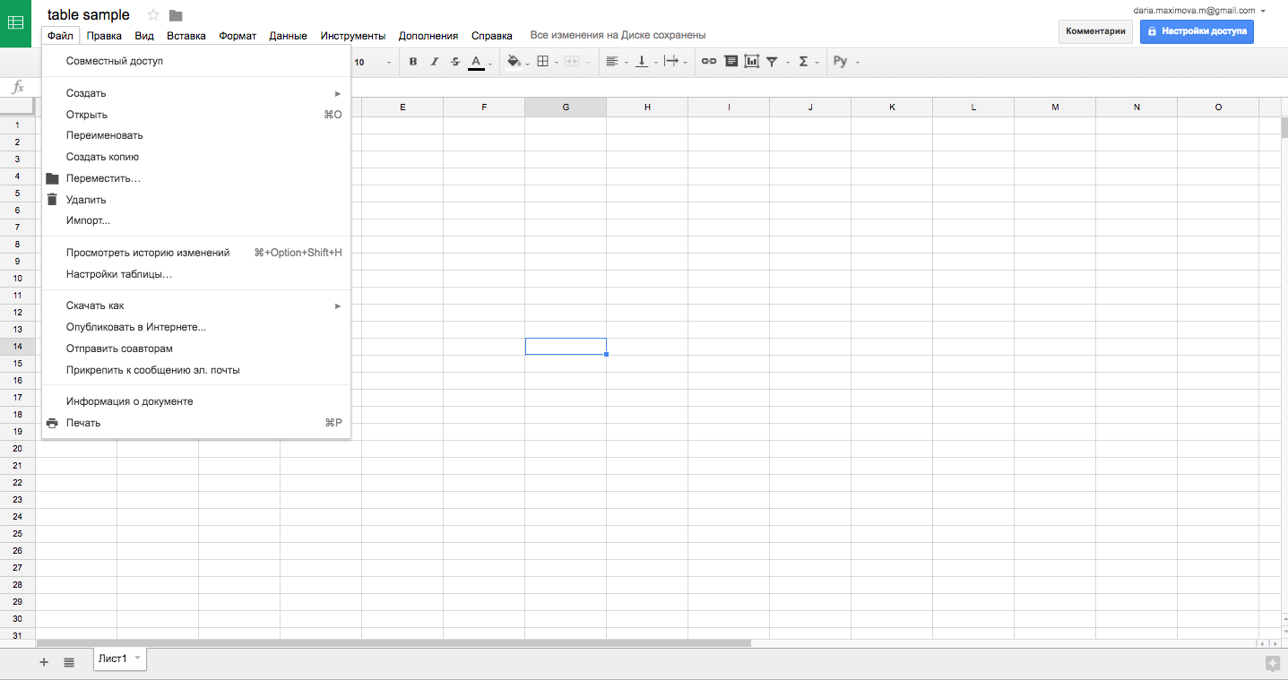The height and width of the screenshot is (680, 1288).
Task: Toggle bold formatting
Action: pos(413,62)
